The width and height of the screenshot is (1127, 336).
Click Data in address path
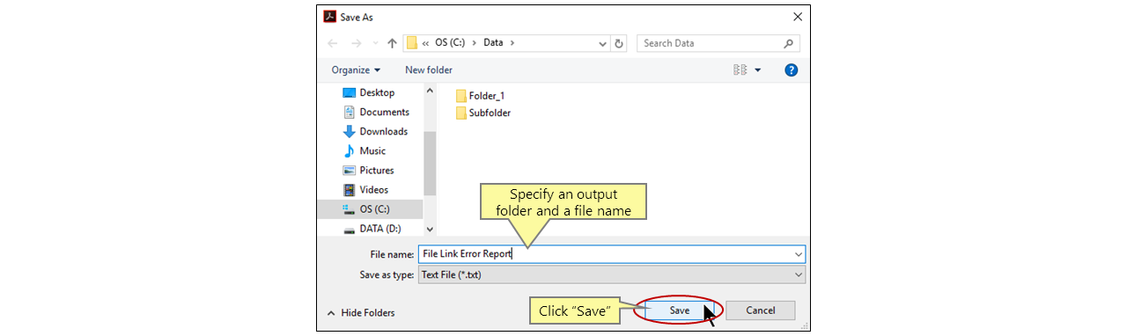(x=493, y=43)
